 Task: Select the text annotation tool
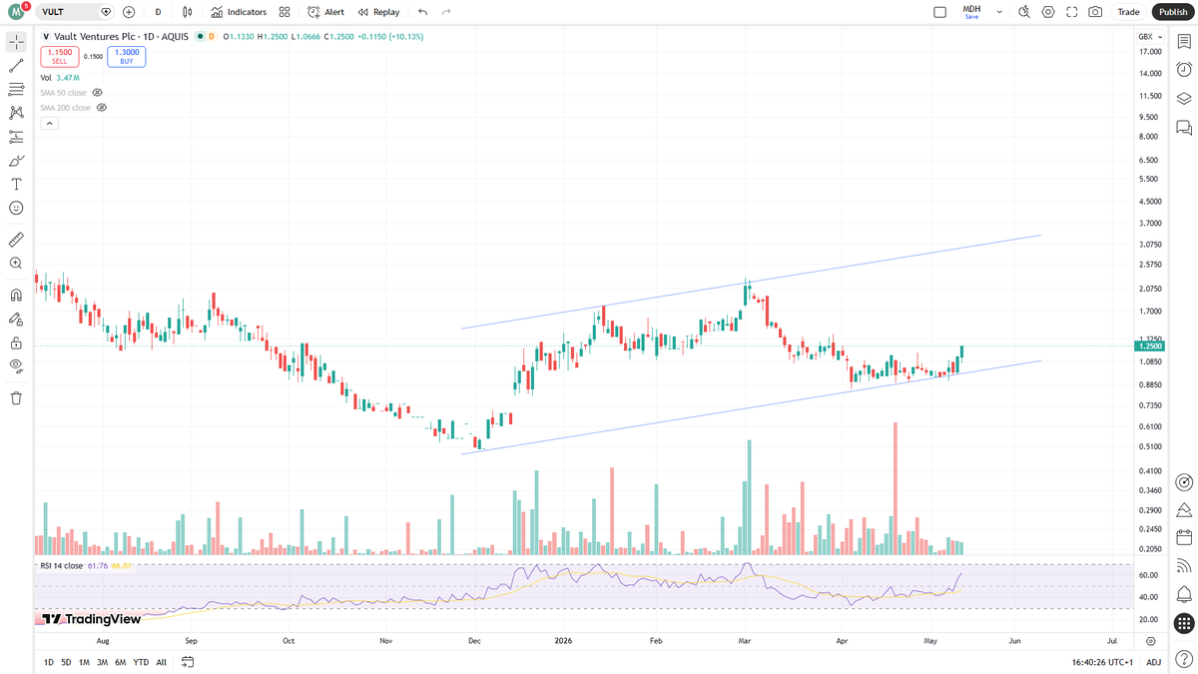[x=16, y=185]
